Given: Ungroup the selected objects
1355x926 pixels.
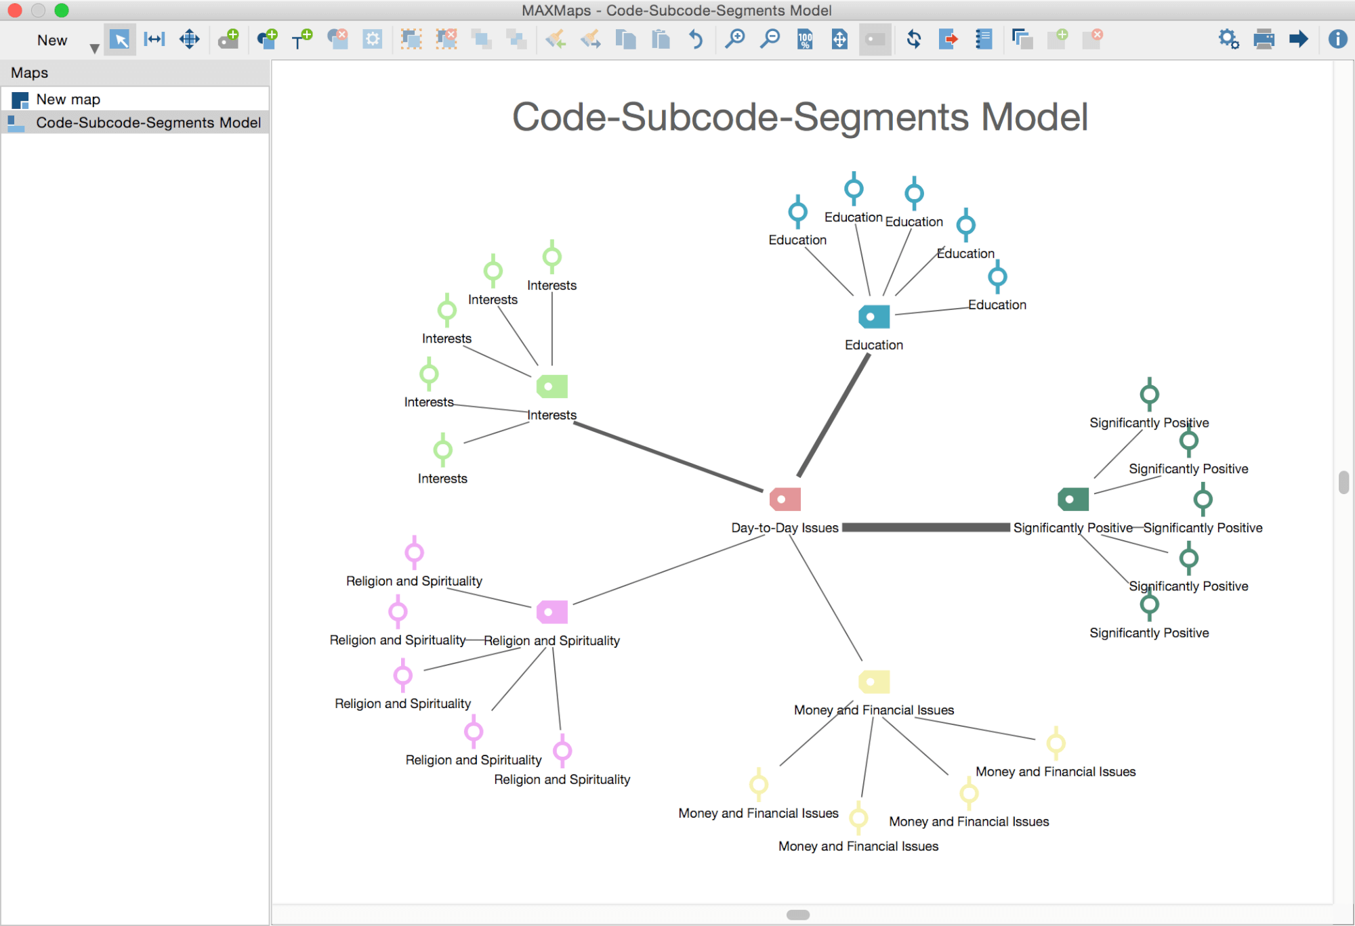Looking at the screenshot, I should (446, 39).
